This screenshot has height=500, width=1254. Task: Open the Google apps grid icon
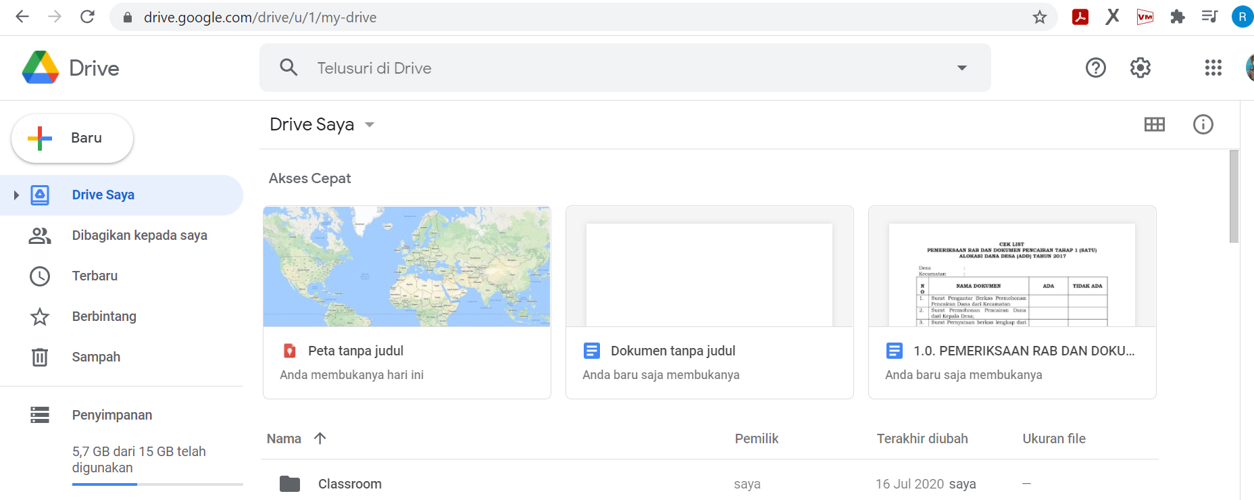click(x=1213, y=68)
